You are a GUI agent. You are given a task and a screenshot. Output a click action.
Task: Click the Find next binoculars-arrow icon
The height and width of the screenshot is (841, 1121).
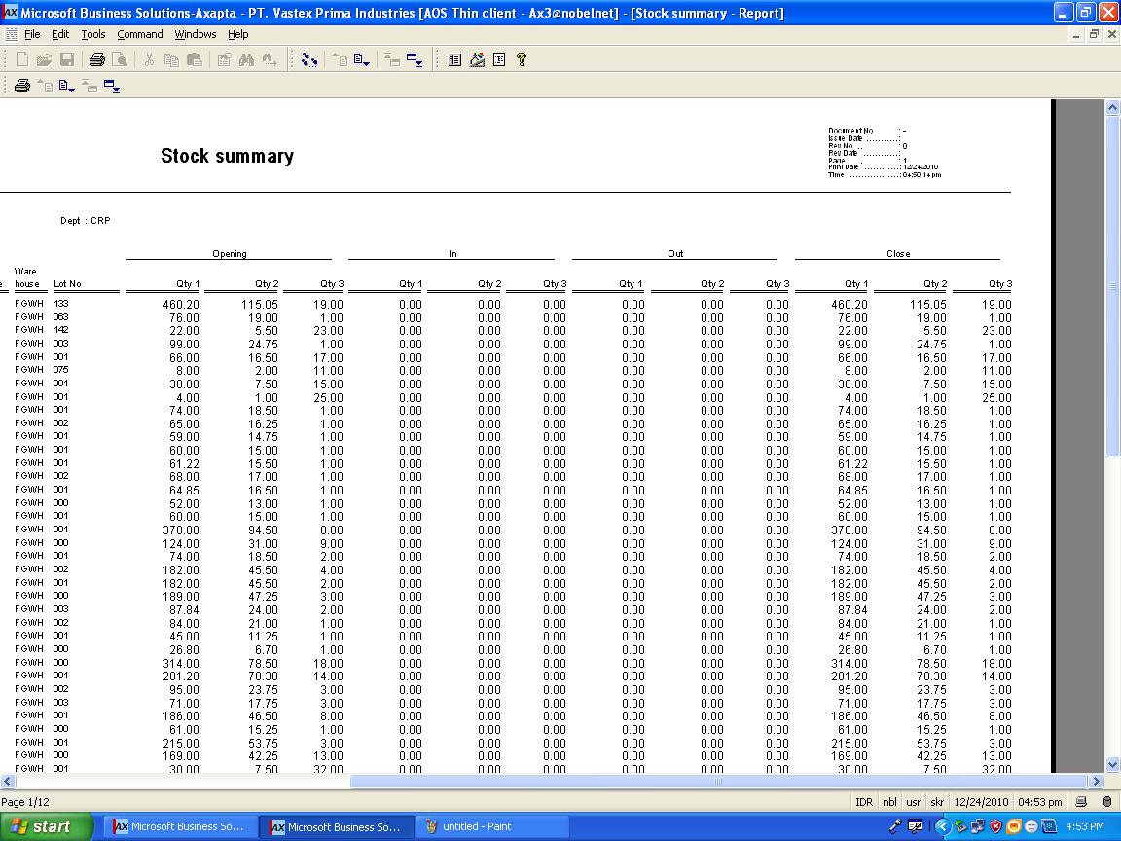tap(270, 60)
